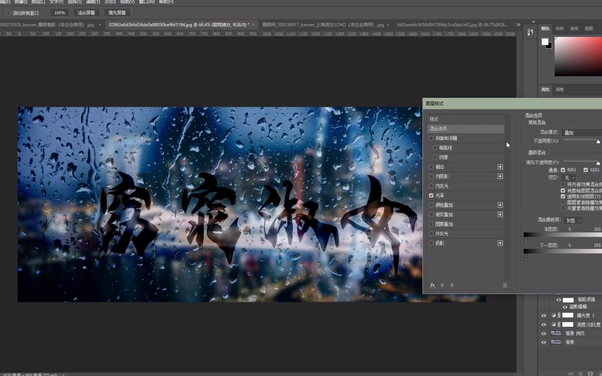602x376 pixels.
Task: Add another 内阴影 effect with its plus icon
Action: click(x=500, y=176)
